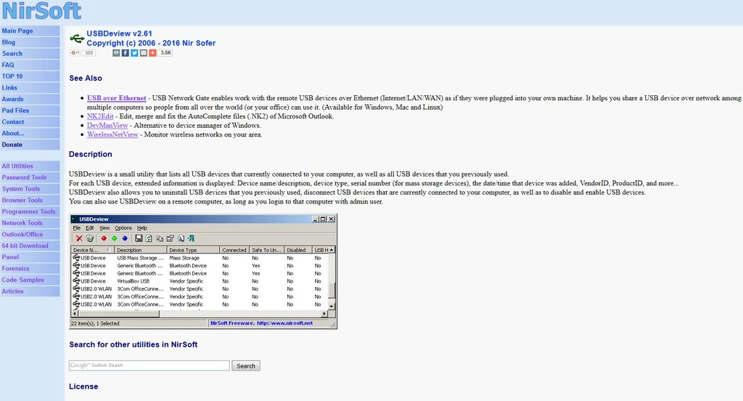Open the Options menu in USBDeview screenshot
The width and height of the screenshot is (743, 401).
[x=123, y=228]
